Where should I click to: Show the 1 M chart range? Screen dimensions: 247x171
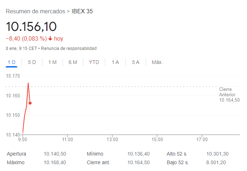(x=52, y=62)
